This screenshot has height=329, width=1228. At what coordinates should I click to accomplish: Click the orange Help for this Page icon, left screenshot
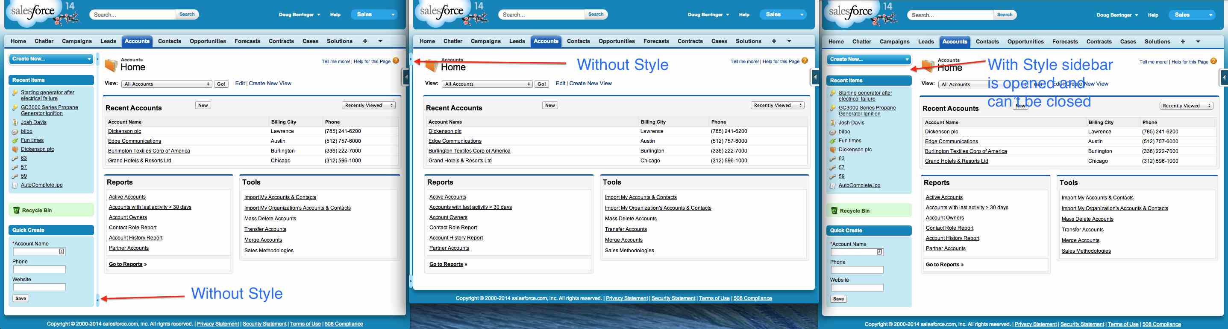tap(396, 61)
